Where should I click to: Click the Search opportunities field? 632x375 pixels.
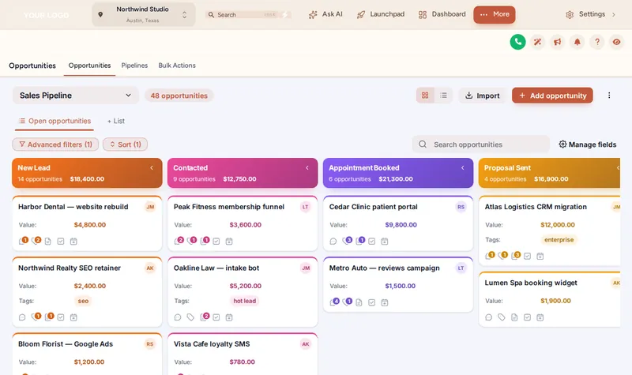point(481,144)
